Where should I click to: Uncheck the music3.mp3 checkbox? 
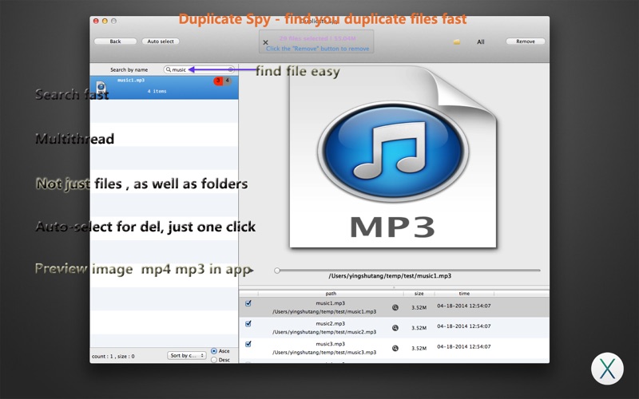click(x=248, y=344)
